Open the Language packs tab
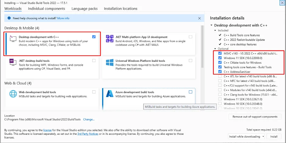286x143 pixels. (x=84, y=9)
